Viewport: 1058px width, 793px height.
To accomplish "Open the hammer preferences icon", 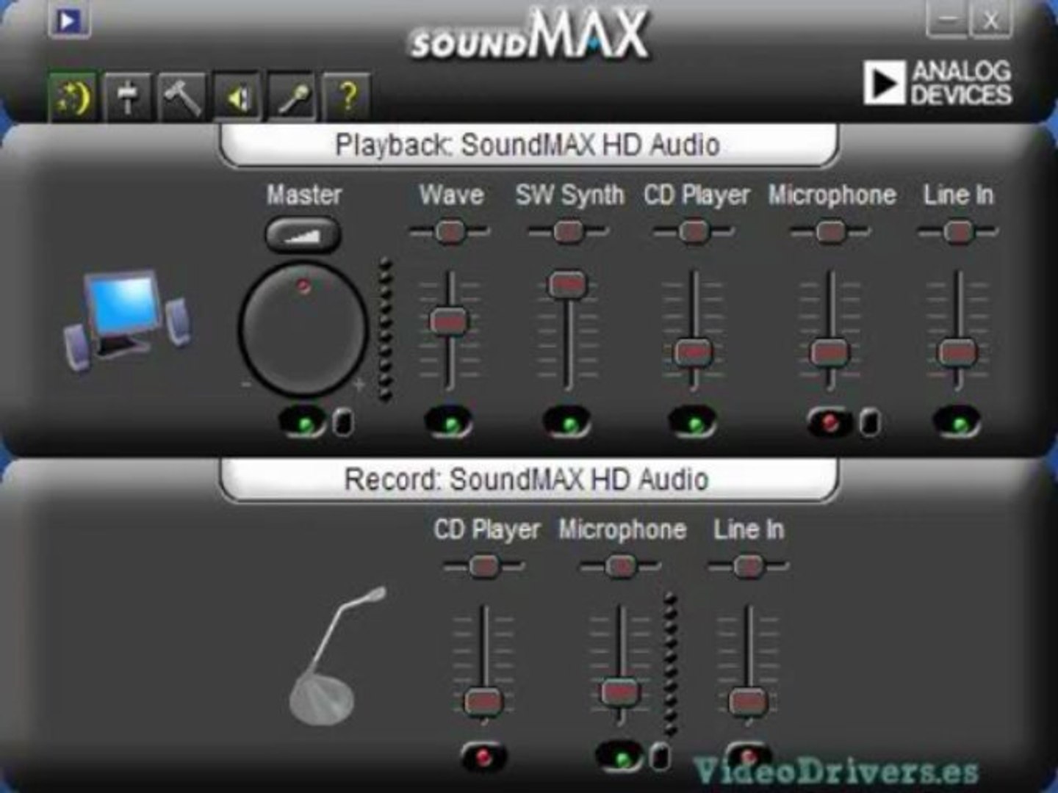I will click(183, 96).
